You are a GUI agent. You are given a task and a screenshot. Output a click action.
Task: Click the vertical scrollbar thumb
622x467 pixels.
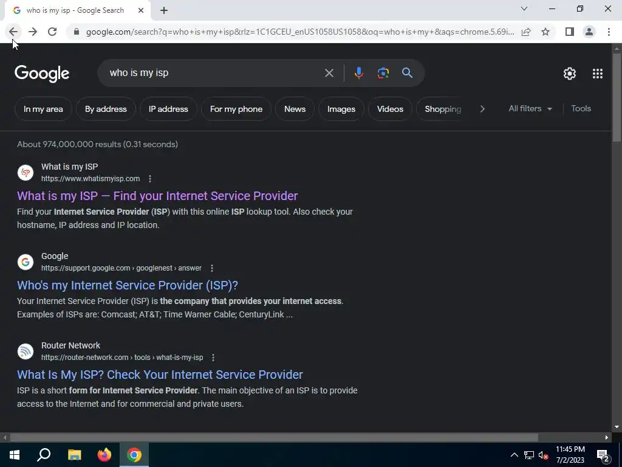[617, 97]
